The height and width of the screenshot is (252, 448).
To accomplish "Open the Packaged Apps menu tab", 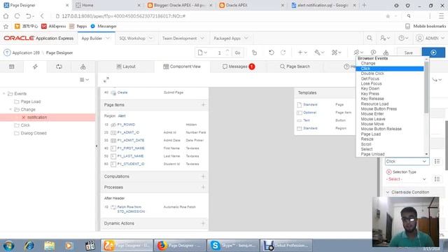I will coord(230,38).
